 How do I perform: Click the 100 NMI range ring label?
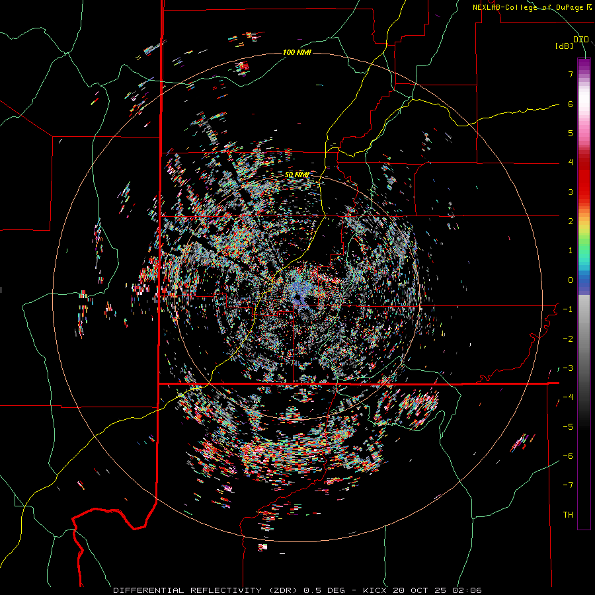297,52
